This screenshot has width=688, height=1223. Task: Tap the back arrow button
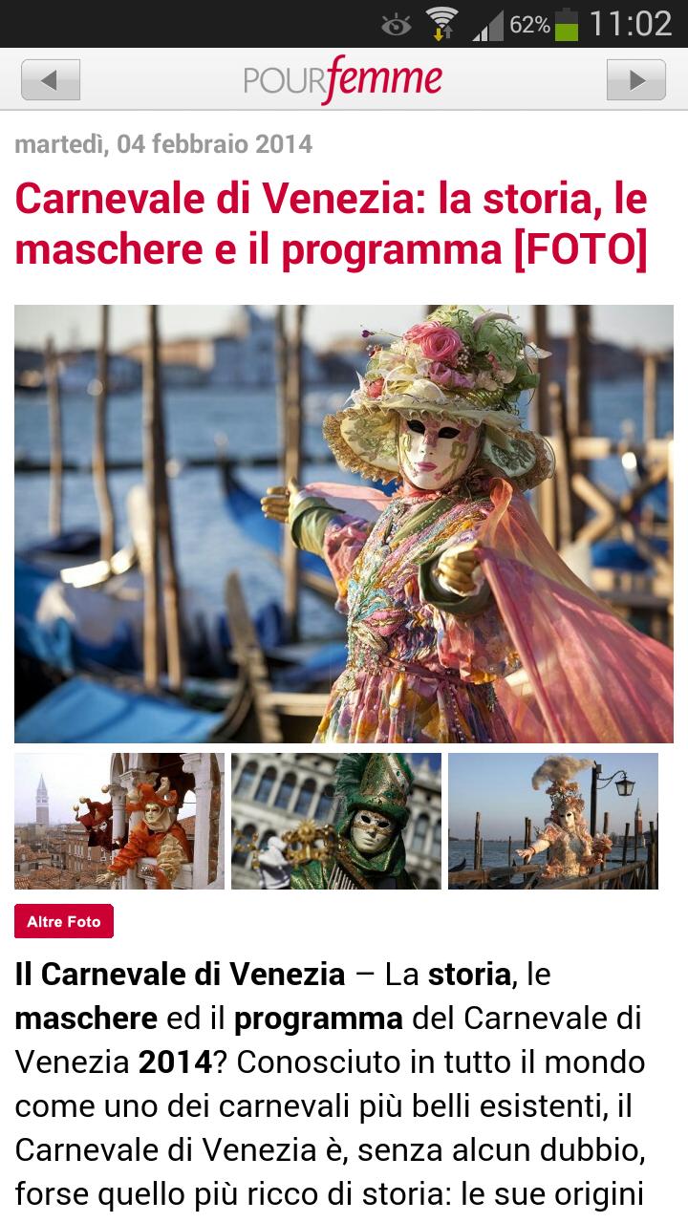coord(51,79)
